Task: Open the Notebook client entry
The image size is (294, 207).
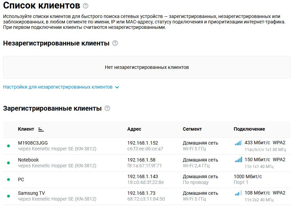Action: (x=28, y=160)
